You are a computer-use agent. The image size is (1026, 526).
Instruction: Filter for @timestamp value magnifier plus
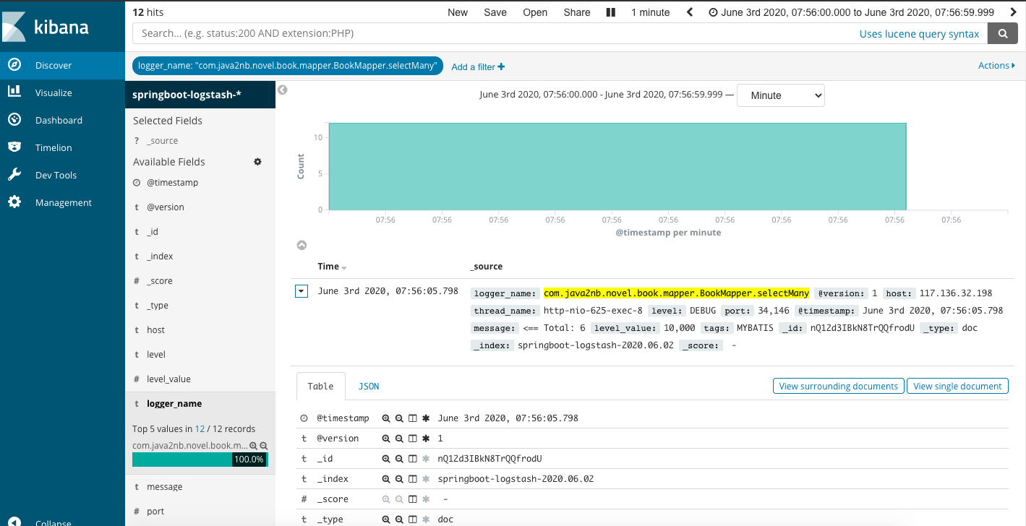tap(386, 418)
